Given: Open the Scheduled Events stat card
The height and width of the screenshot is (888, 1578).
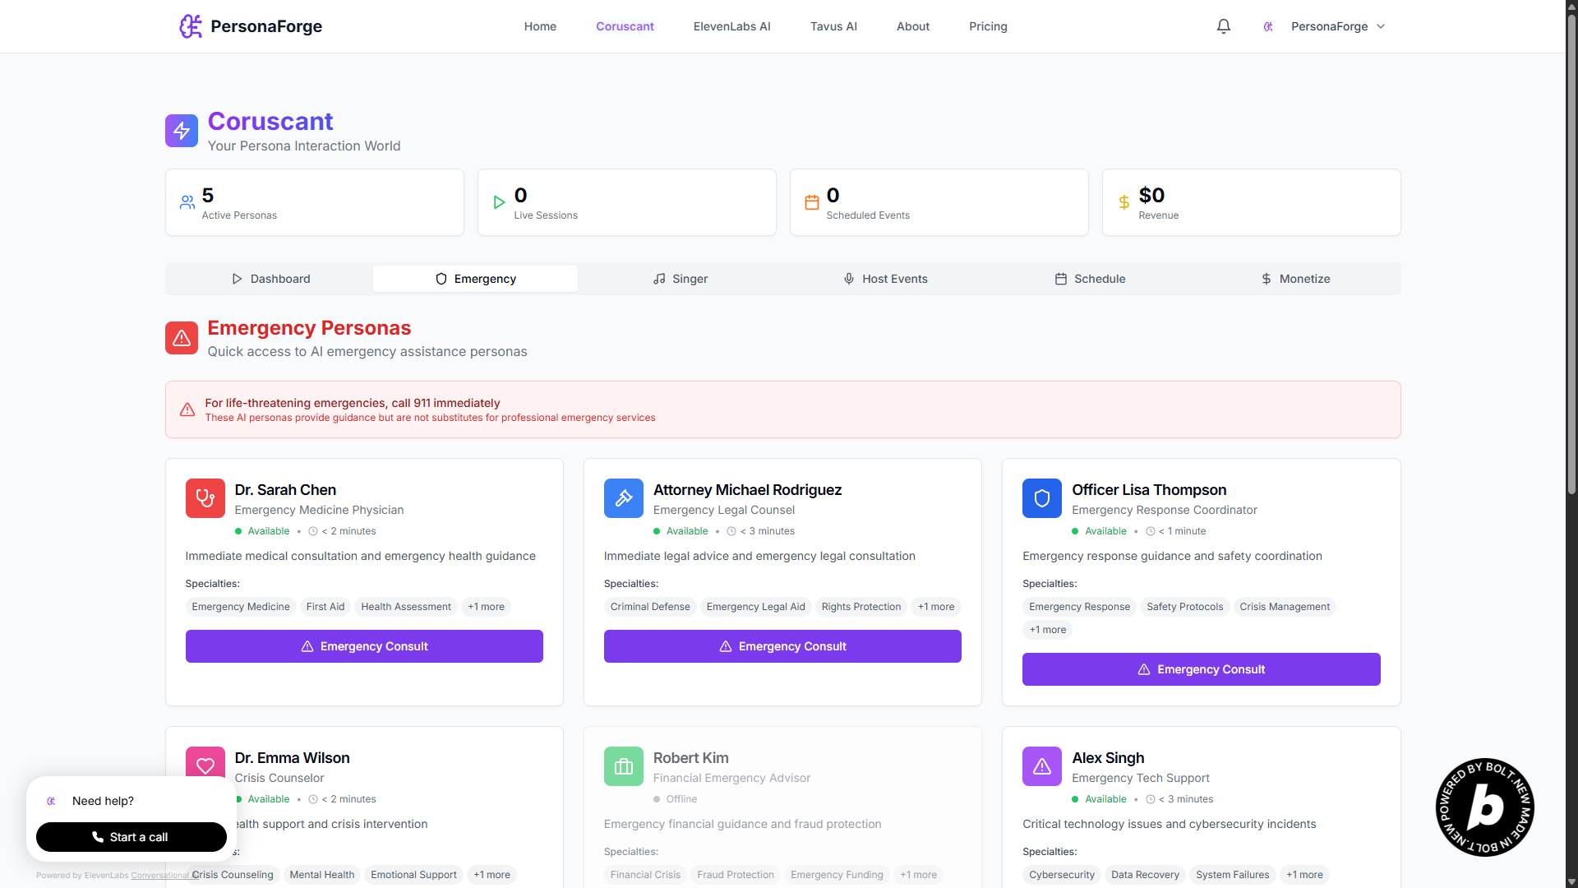Looking at the screenshot, I should pos(939,202).
